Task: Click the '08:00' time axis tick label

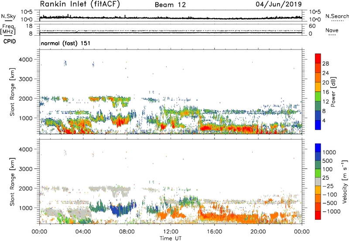Action: pos(127,232)
